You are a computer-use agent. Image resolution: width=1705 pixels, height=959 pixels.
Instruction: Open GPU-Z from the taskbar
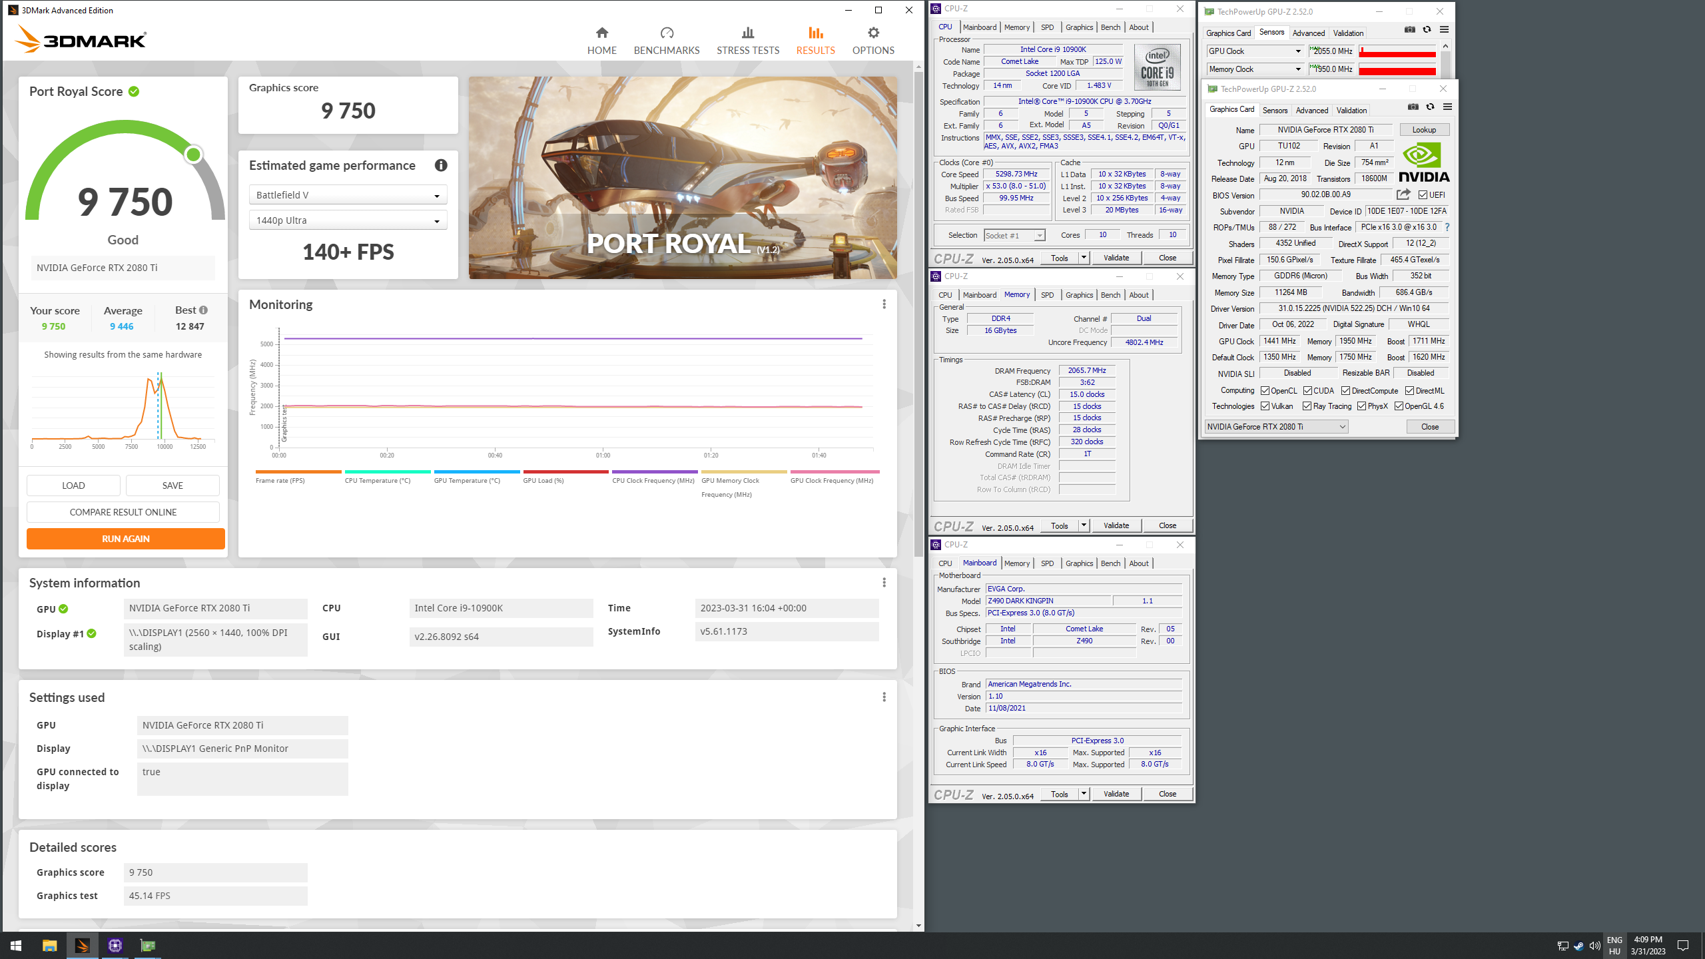(x=147, y=945)
